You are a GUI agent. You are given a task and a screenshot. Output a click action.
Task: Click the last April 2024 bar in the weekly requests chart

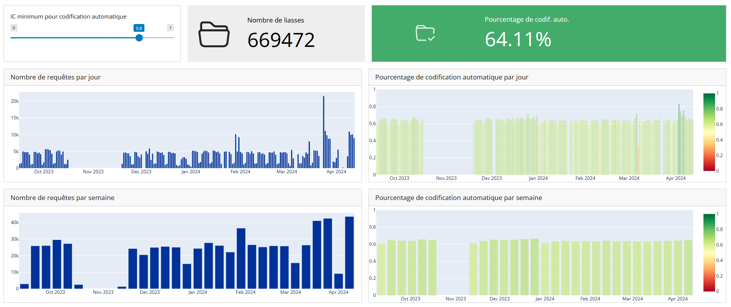[349, 252]
